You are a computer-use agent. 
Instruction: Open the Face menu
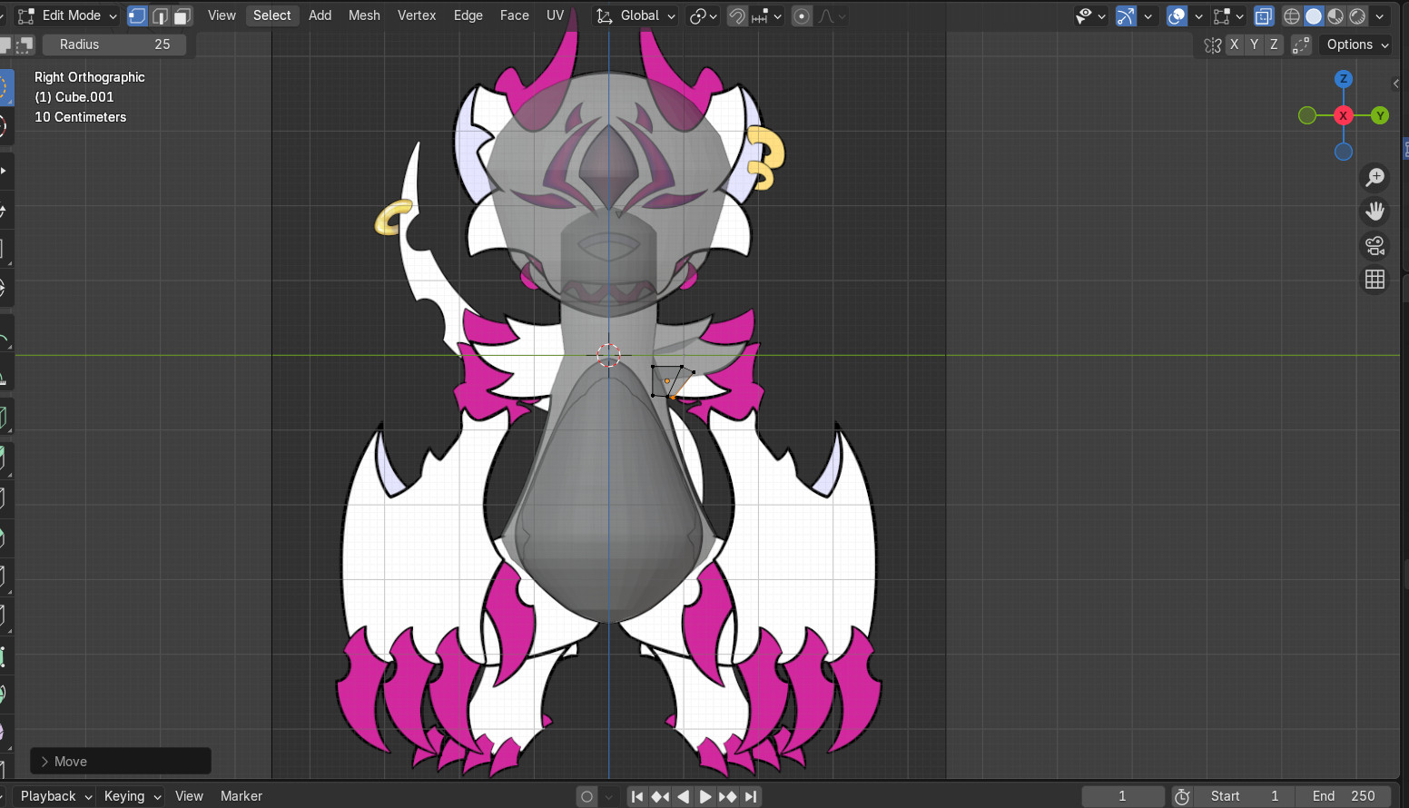click(x=515, y=15)
